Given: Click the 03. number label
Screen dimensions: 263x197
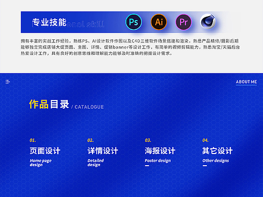Looking at the screenshot, I should pos(148,140).
